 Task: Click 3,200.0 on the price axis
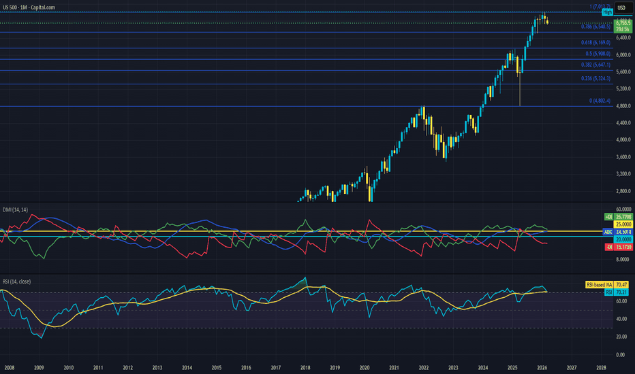click(x=623, y=174)
